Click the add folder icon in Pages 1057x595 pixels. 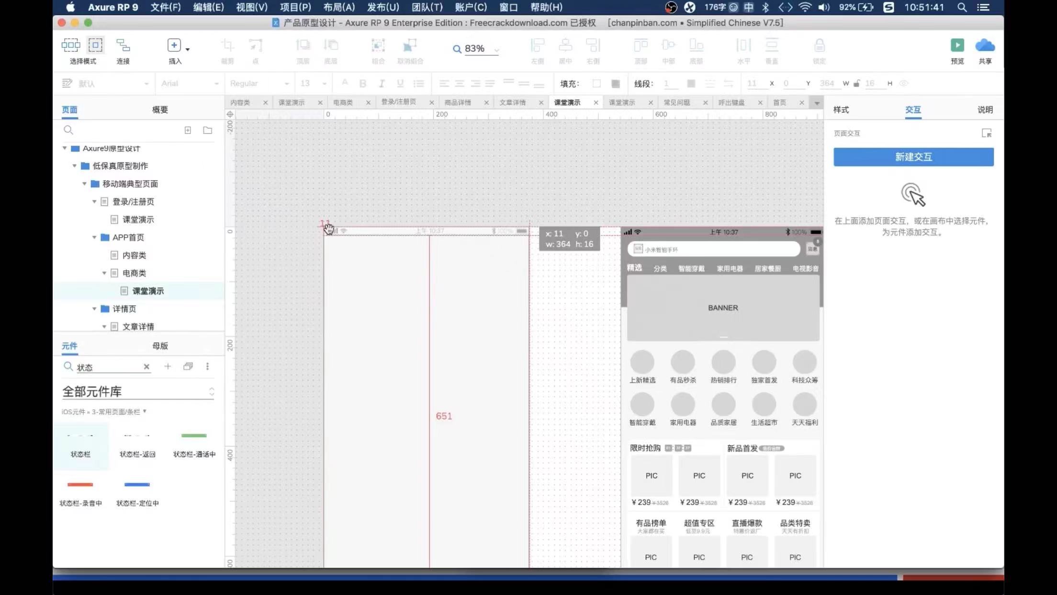207,130
